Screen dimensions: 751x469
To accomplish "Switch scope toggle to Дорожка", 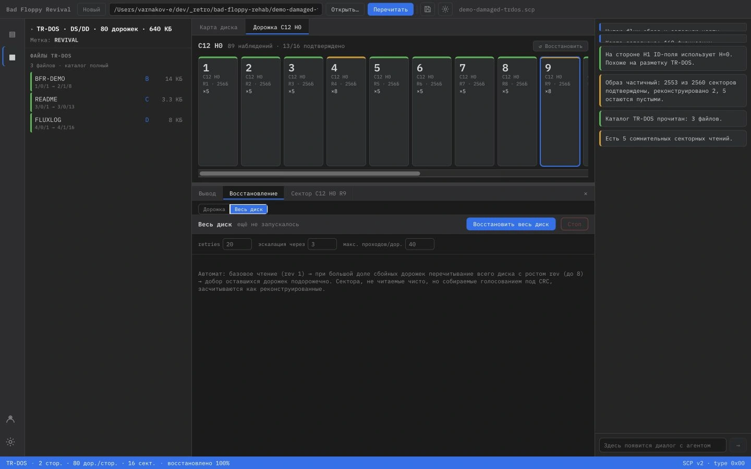I will [x=214, y=209].
